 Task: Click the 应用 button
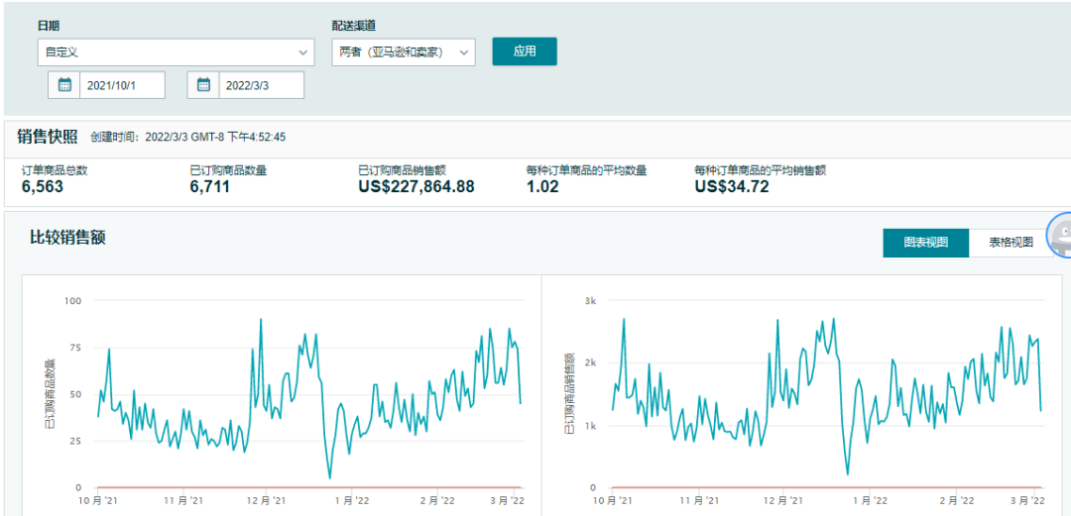(x=525, y=52)
